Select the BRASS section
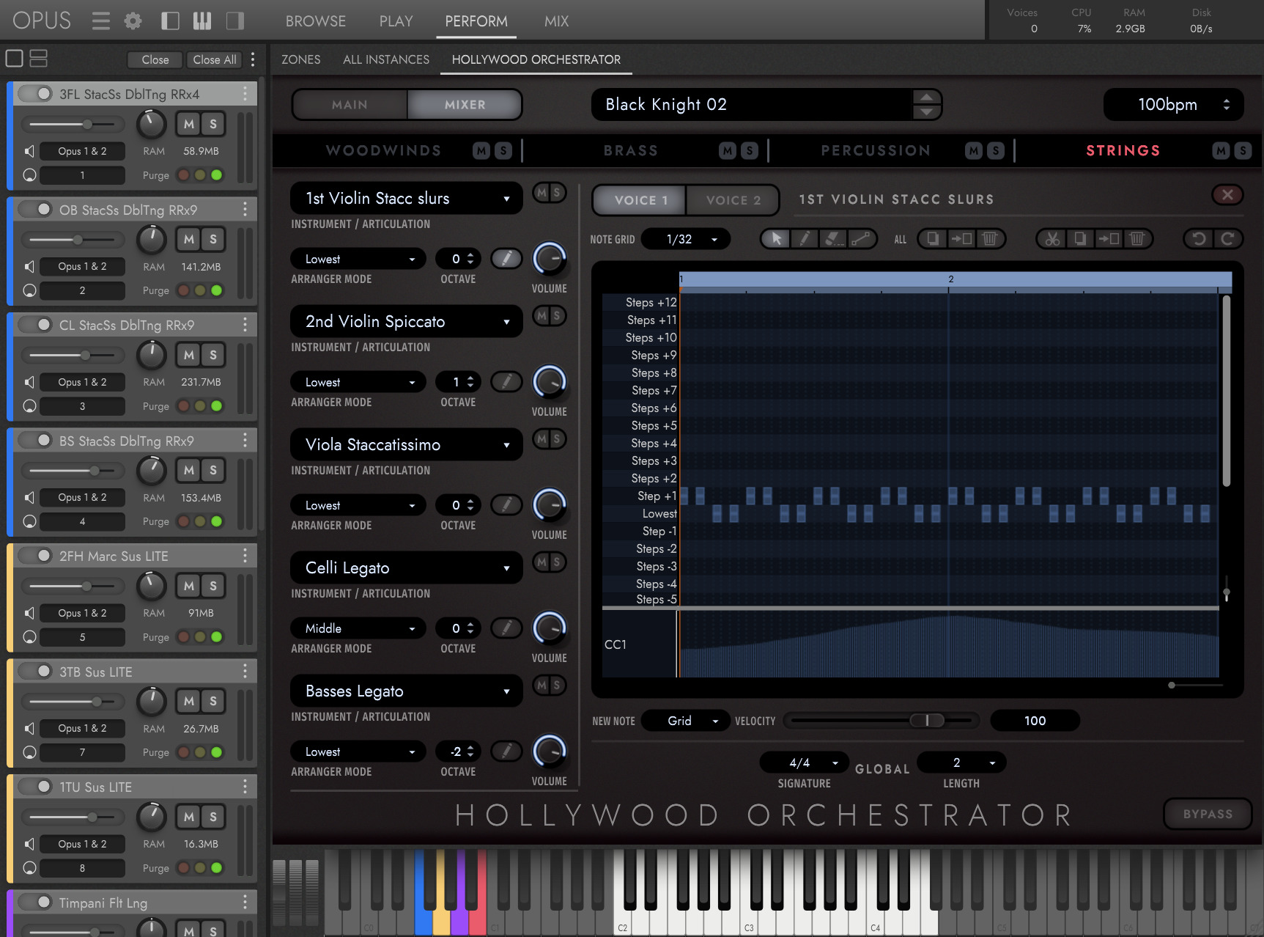Image resolution: width=1264 pixels, height=937 pixels. [x=630, y=150]
